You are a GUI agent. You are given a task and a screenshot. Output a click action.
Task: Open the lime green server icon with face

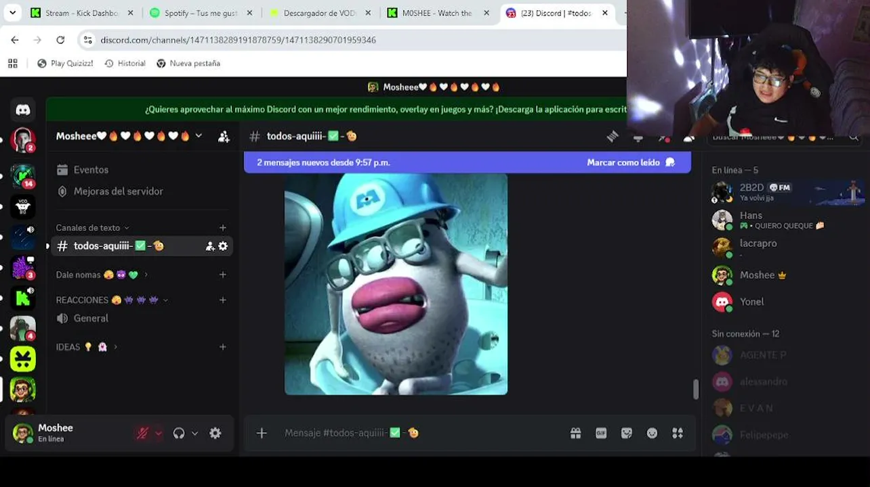pos(22,359)
